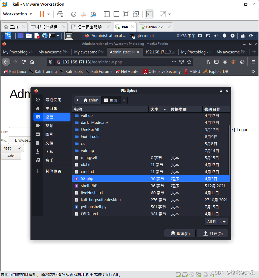Click the Logout link
Viewport: 259px width, 278px height.
click(243, 130)
